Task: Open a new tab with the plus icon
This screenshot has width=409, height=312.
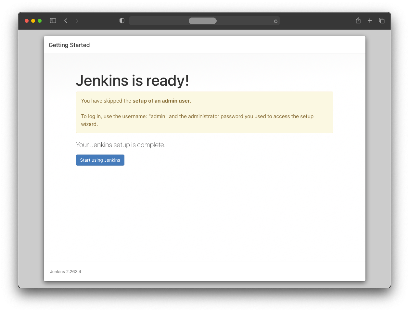Action: [x=370, y=21]
